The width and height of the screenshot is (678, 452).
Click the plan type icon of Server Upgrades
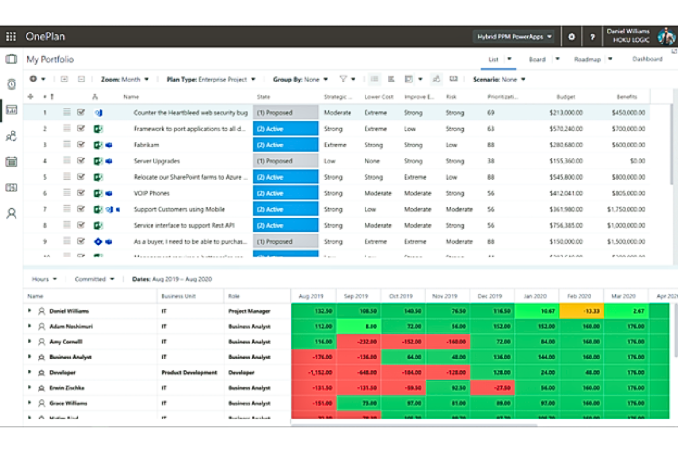(98, 161)
